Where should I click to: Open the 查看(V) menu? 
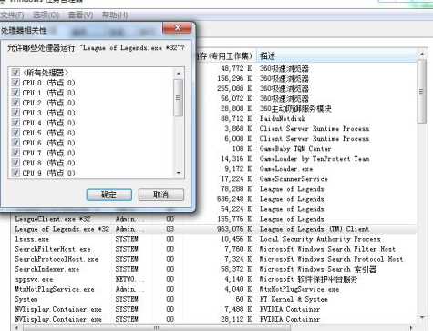80,15
